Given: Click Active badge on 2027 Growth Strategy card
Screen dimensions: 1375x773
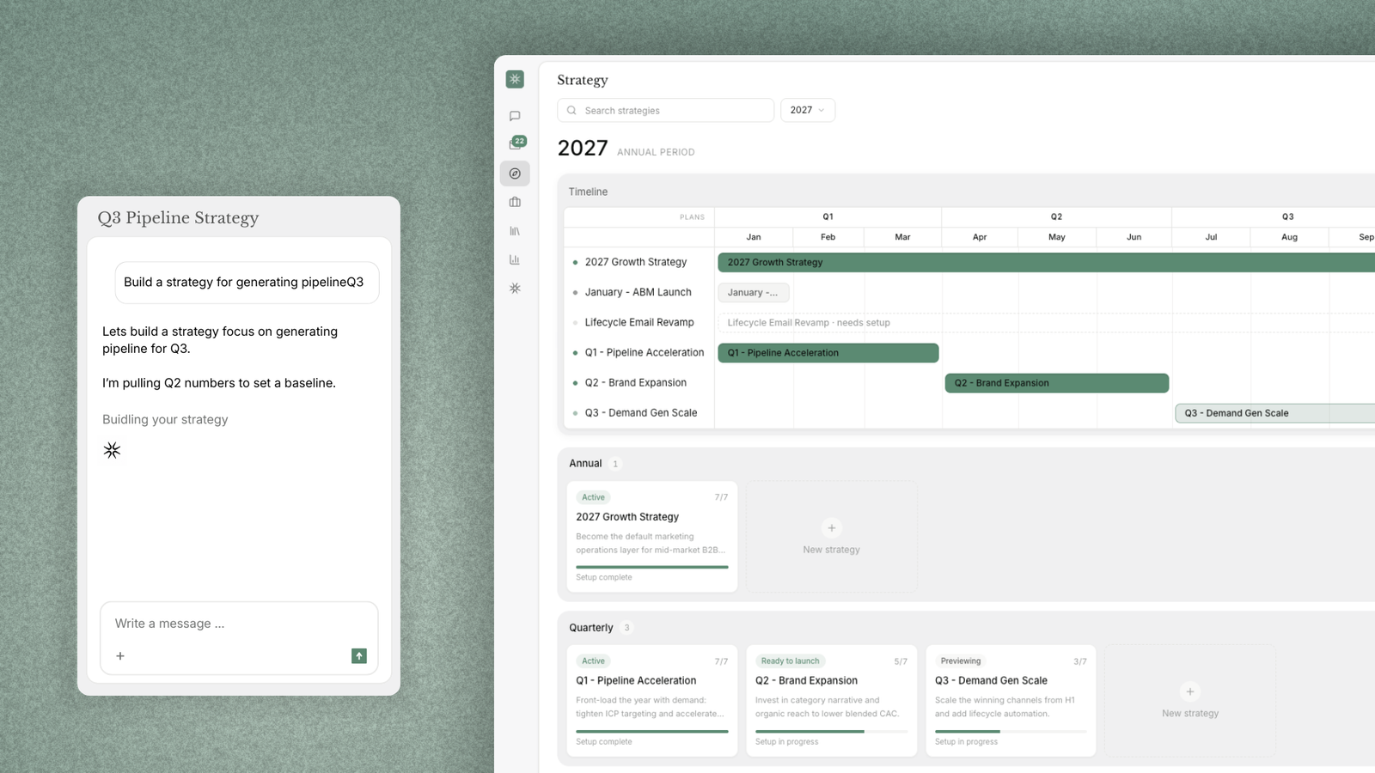Looking at the screenshot, I should pos(593,497).
